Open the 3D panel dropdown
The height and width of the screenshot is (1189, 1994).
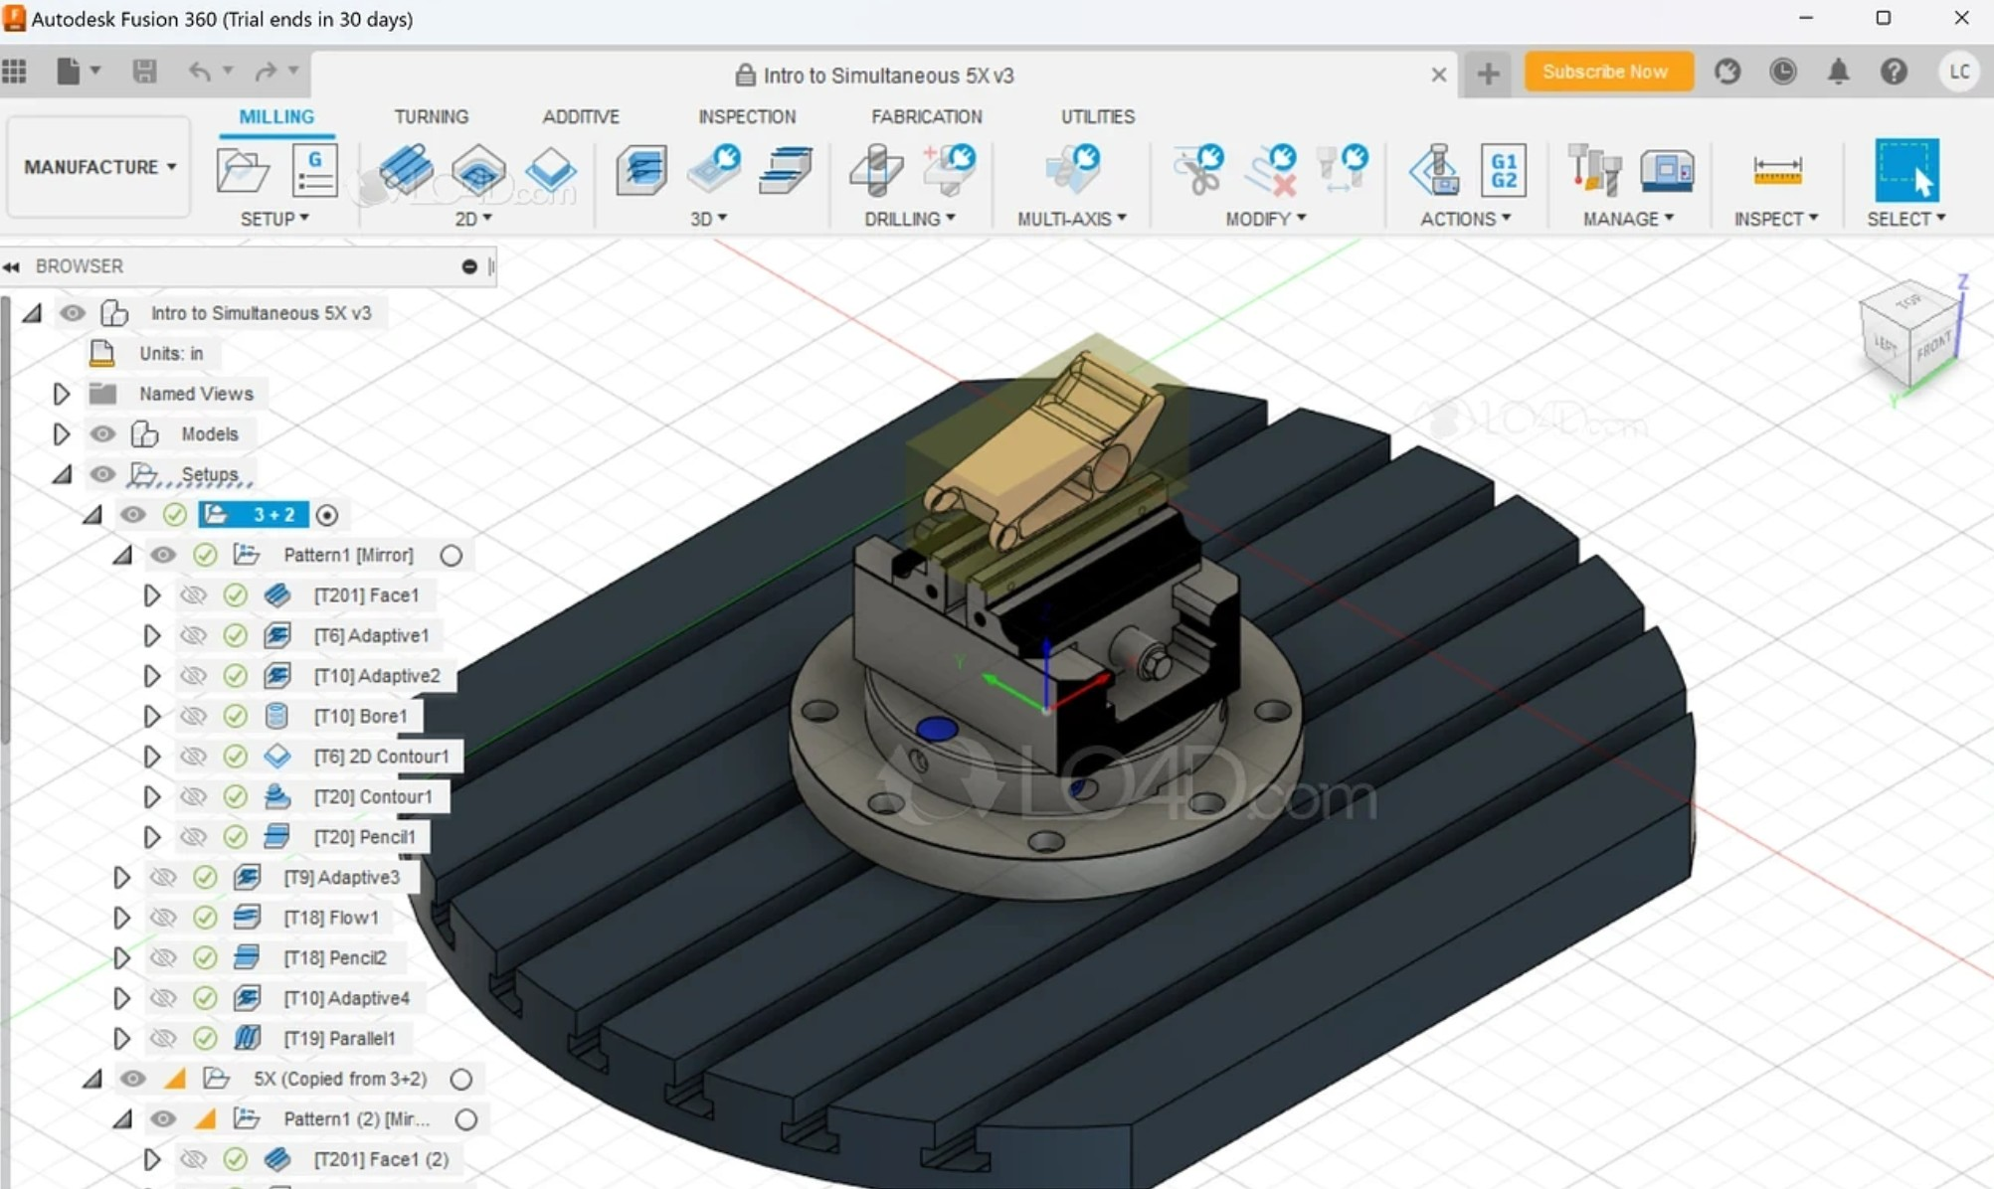pos(709,219)
